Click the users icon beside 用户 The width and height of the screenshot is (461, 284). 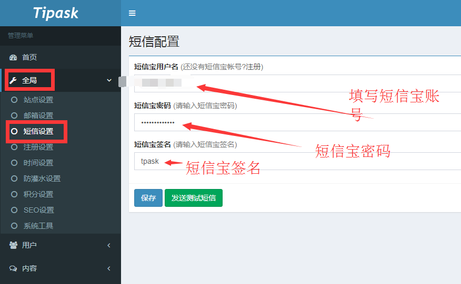[13, 245]
